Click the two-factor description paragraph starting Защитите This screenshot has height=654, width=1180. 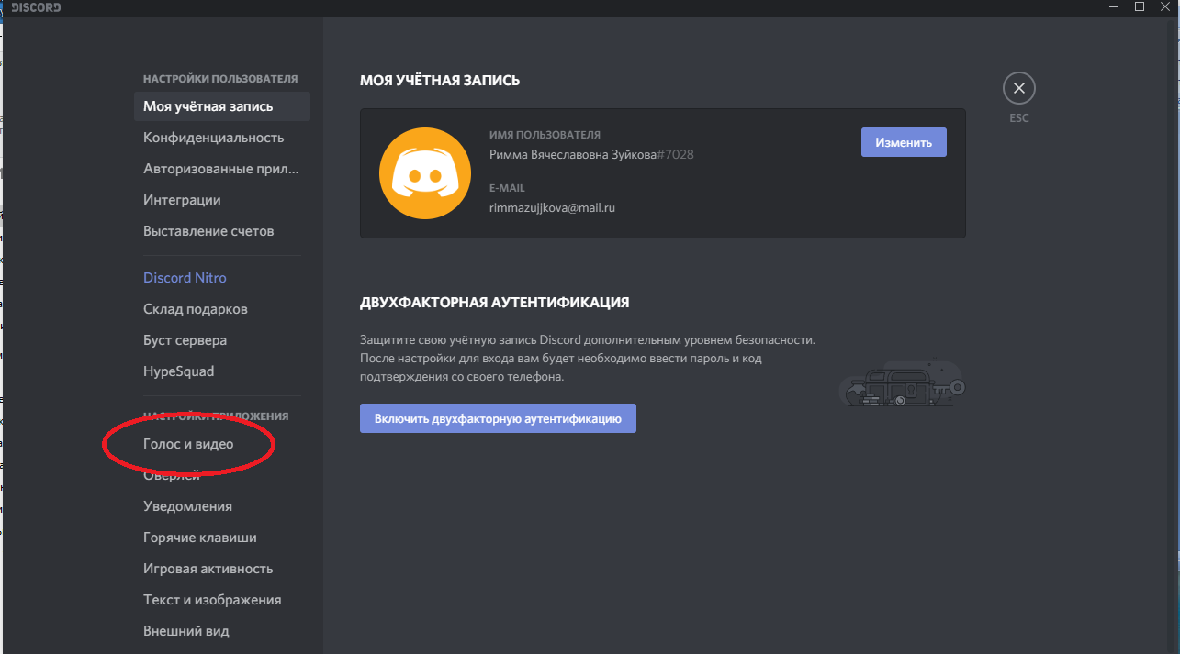(x=588, y=358)
